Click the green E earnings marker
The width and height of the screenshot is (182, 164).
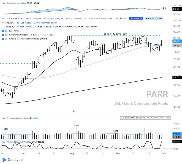(x=74, y=111)
